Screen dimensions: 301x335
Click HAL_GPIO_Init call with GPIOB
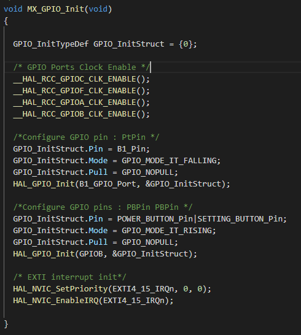click(105, 254)
